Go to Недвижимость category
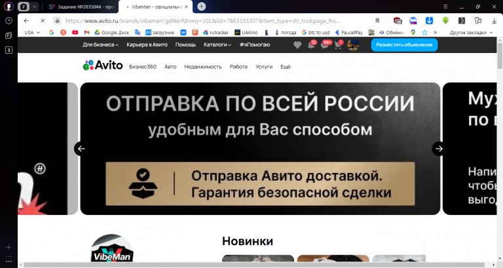The image size is (503, 268). click(203, 67)
